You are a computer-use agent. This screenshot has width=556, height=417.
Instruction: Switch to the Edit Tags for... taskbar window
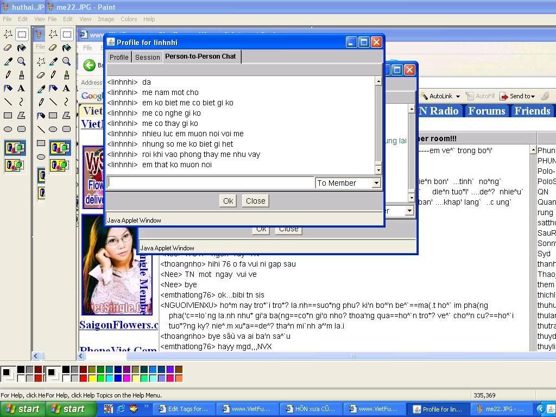tap(184, 409)
